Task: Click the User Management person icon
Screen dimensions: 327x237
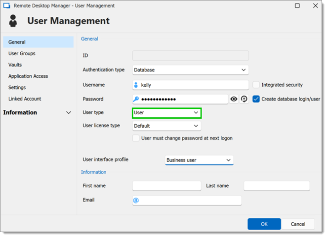Action: coord(13,21)
